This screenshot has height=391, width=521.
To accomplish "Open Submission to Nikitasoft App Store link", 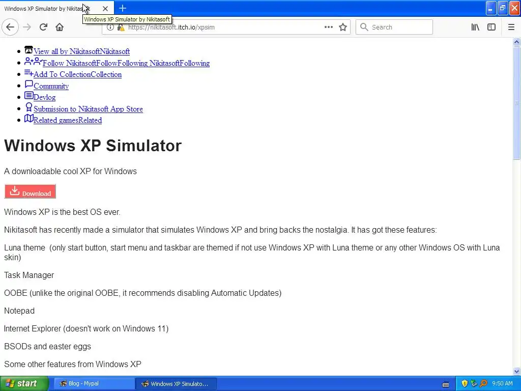I will 88,109.
